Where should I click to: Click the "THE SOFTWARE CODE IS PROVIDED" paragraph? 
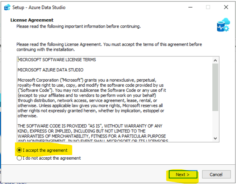(93, 134)
